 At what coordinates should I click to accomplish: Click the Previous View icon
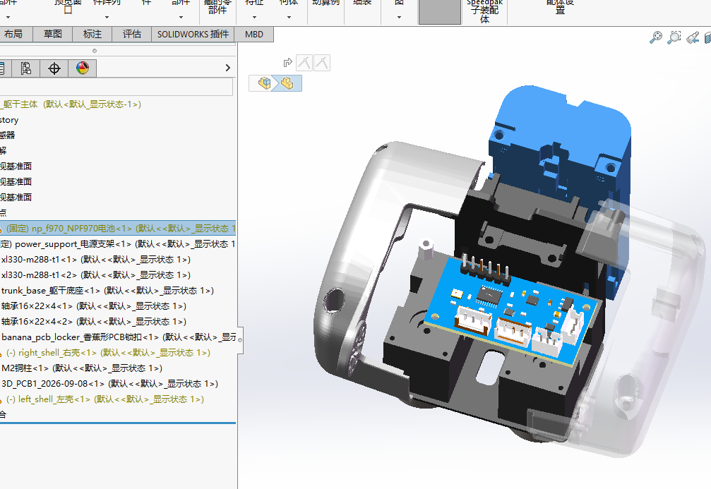(x=693, y=37)
